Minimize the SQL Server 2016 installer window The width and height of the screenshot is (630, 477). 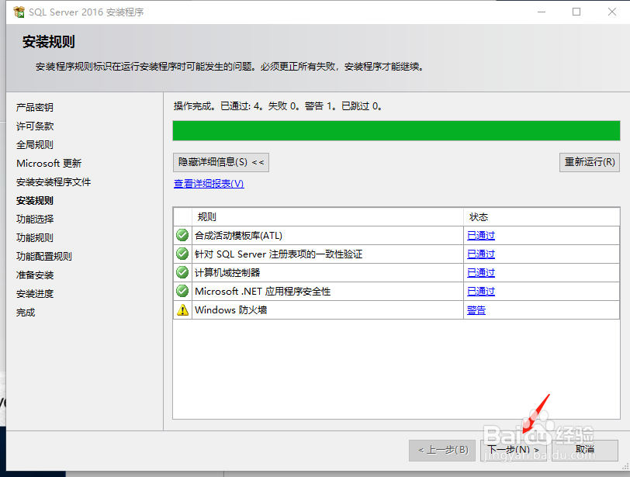pos(542,12)
